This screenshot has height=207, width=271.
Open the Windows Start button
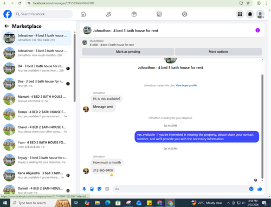(x=5, y=203)
